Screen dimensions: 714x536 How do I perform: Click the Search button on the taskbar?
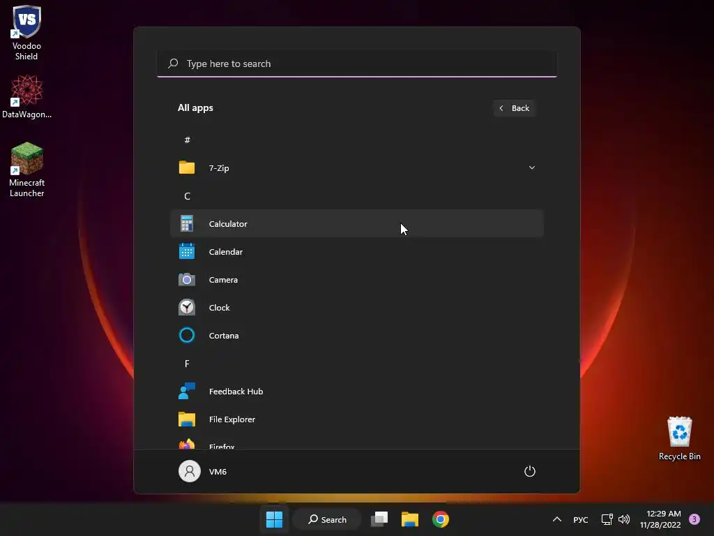click(x=327, y=519)
